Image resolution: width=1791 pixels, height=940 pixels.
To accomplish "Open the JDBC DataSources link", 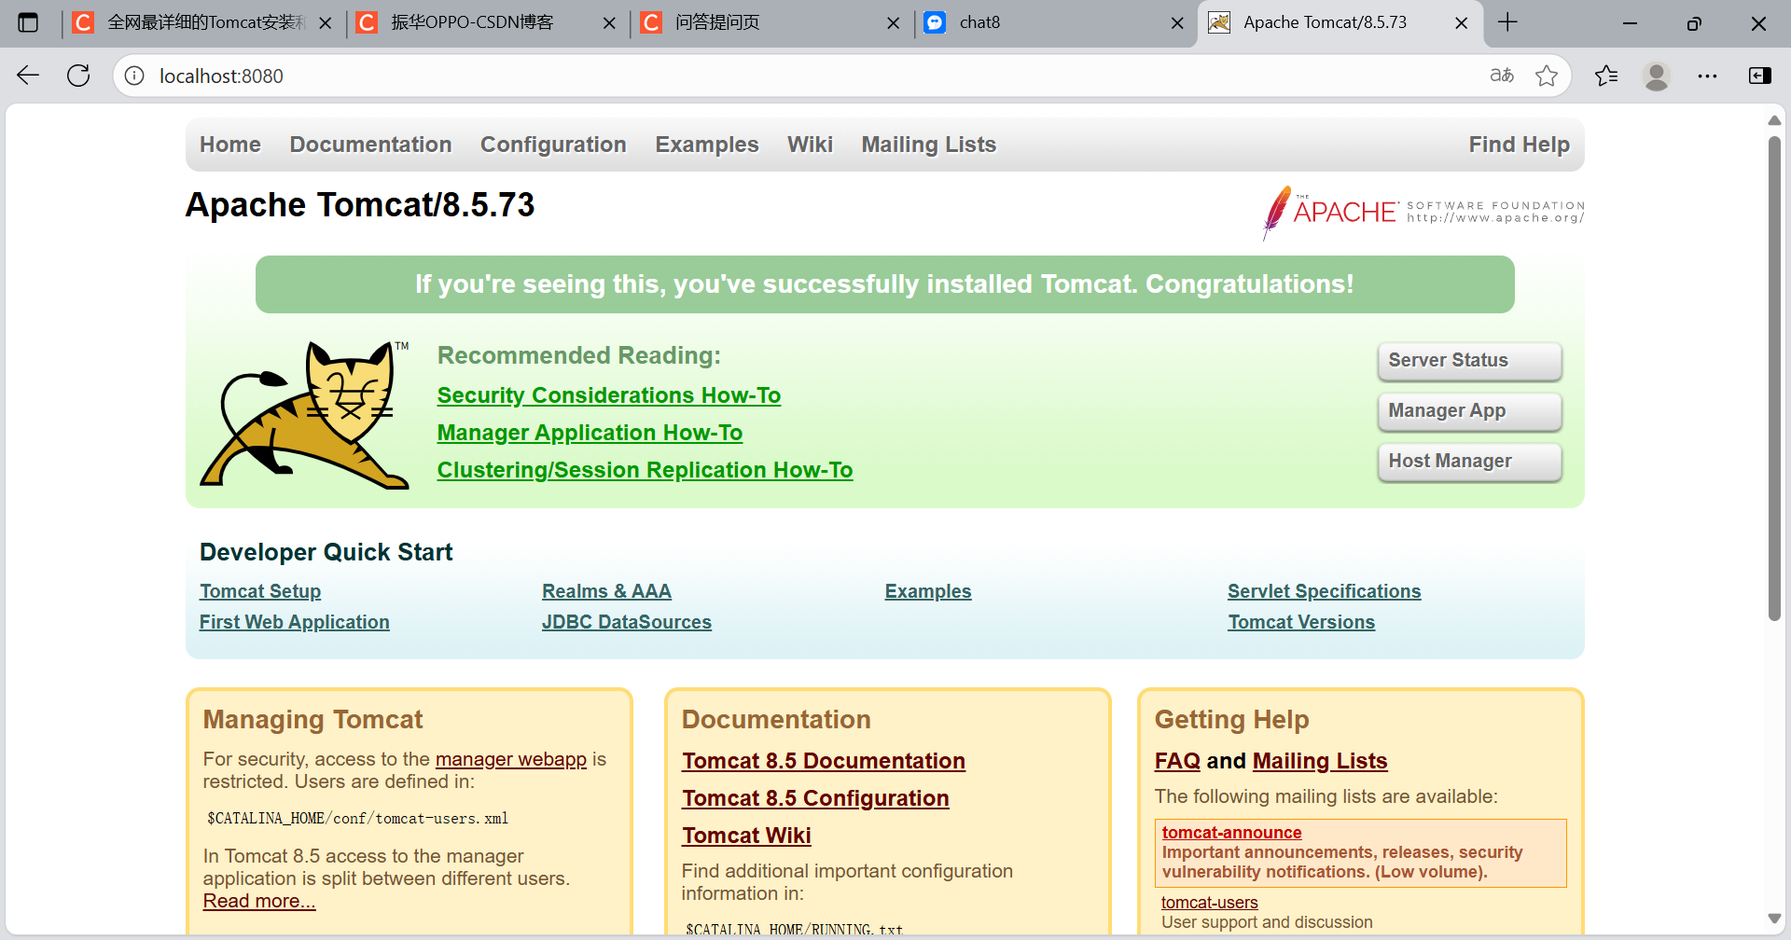I will pyautogui.click(x=627, y=622).
